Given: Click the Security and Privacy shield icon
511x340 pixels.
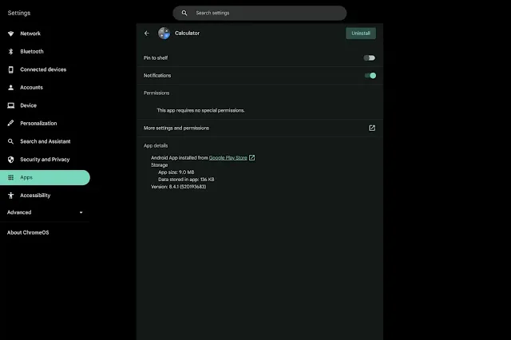Looking at the screenshot, I should tap(10, 160).
